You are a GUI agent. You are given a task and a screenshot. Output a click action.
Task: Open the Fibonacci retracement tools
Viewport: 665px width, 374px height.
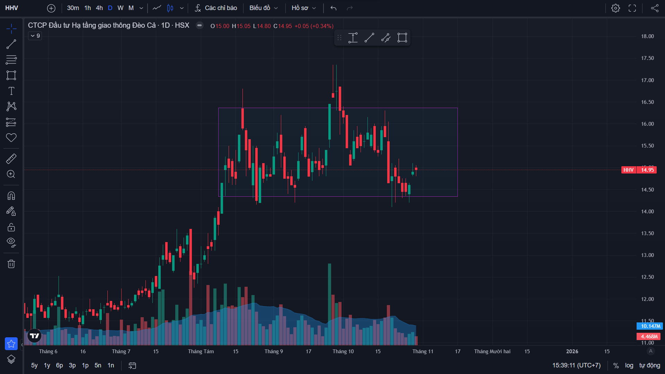(11, 60)
